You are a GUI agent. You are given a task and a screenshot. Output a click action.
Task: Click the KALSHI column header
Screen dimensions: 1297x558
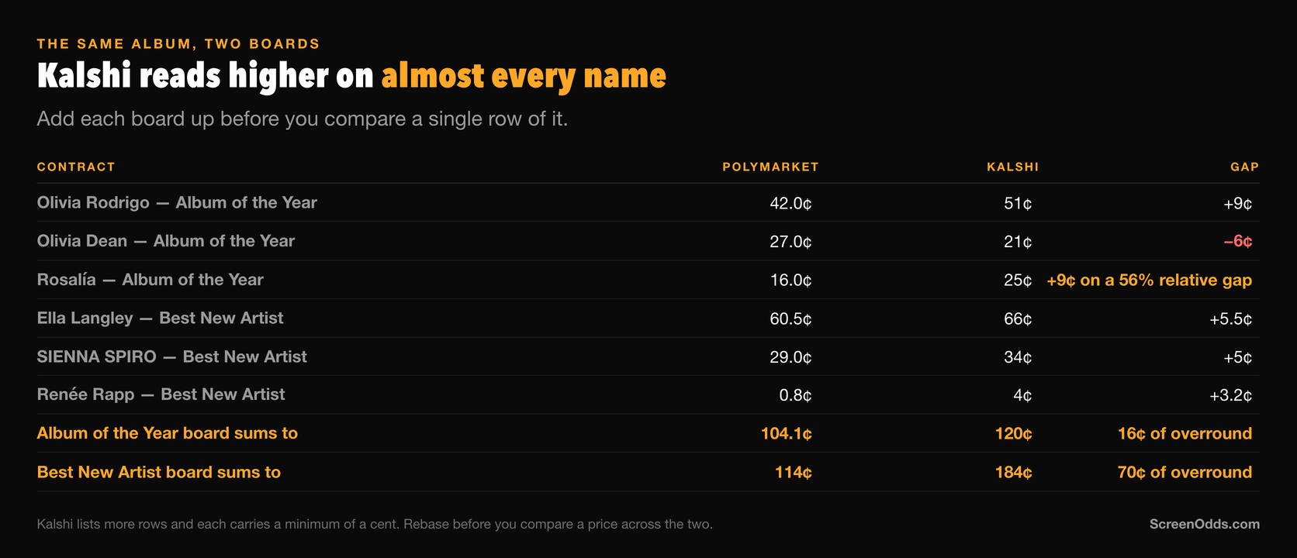point(1012,167)
